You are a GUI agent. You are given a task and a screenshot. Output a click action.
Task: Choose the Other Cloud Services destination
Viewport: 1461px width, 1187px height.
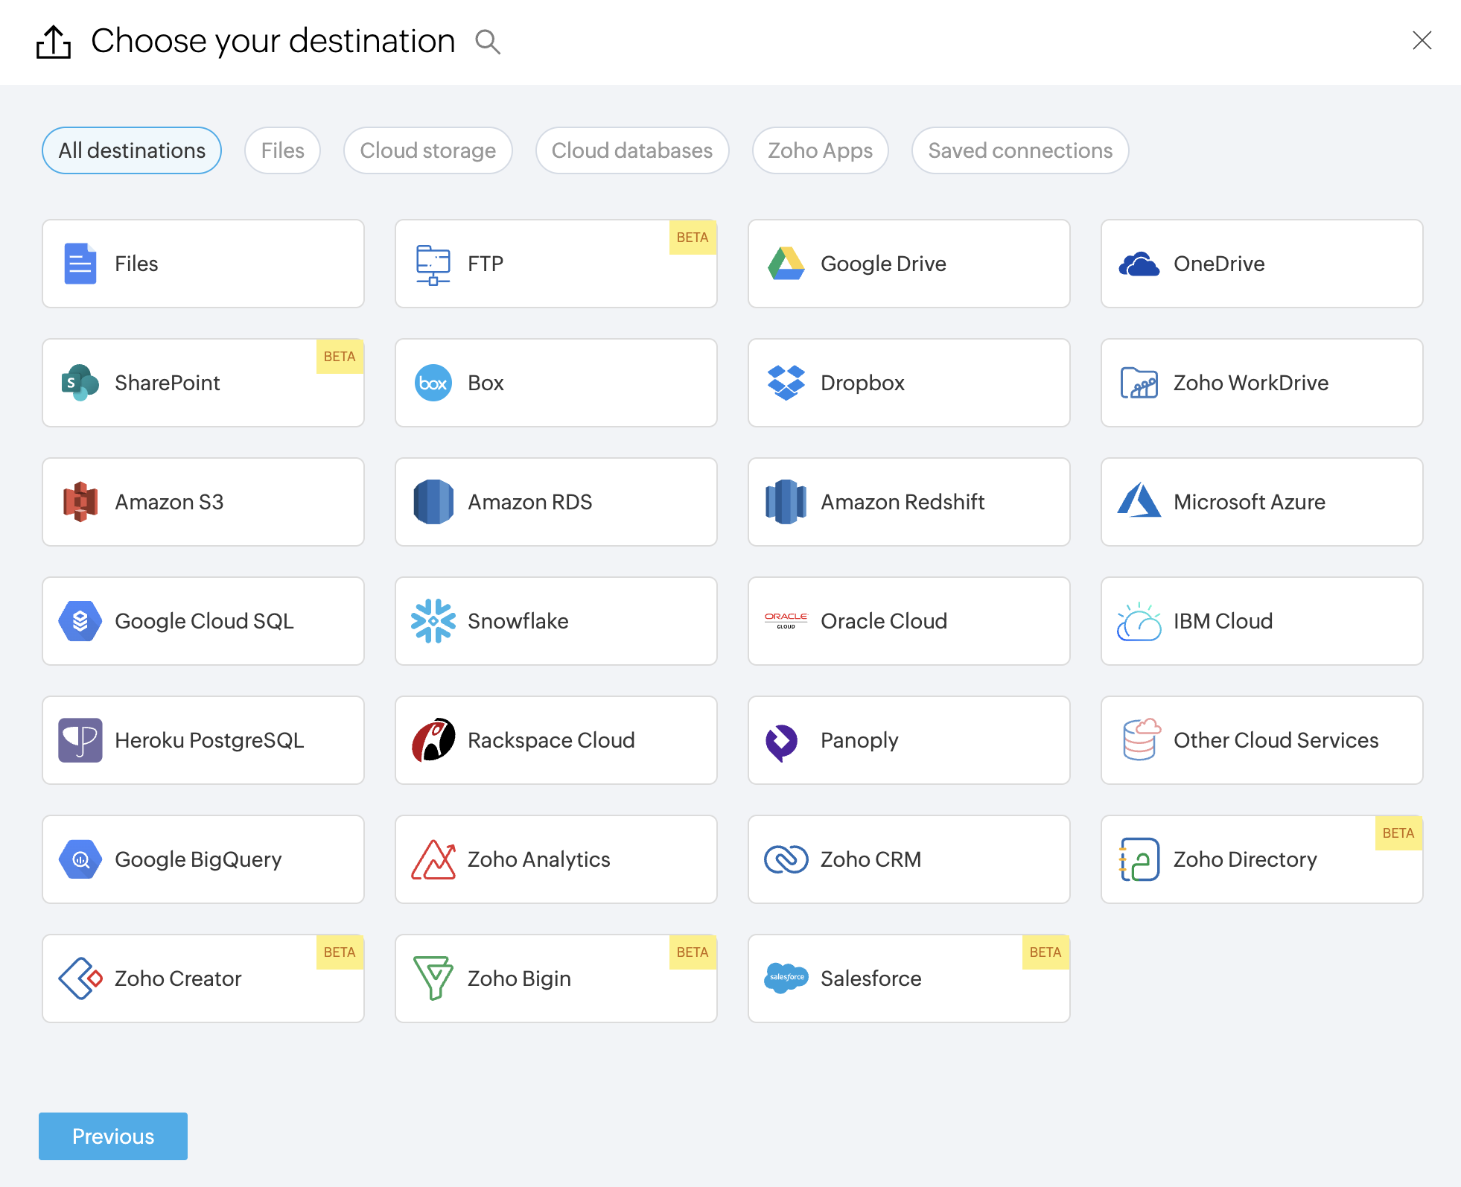[x=1261, y=740]
